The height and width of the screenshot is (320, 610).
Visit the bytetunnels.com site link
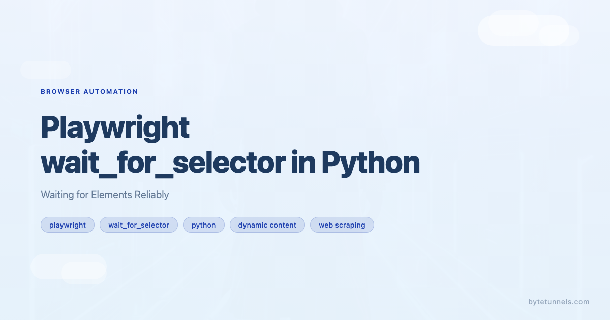click(559, 302)
